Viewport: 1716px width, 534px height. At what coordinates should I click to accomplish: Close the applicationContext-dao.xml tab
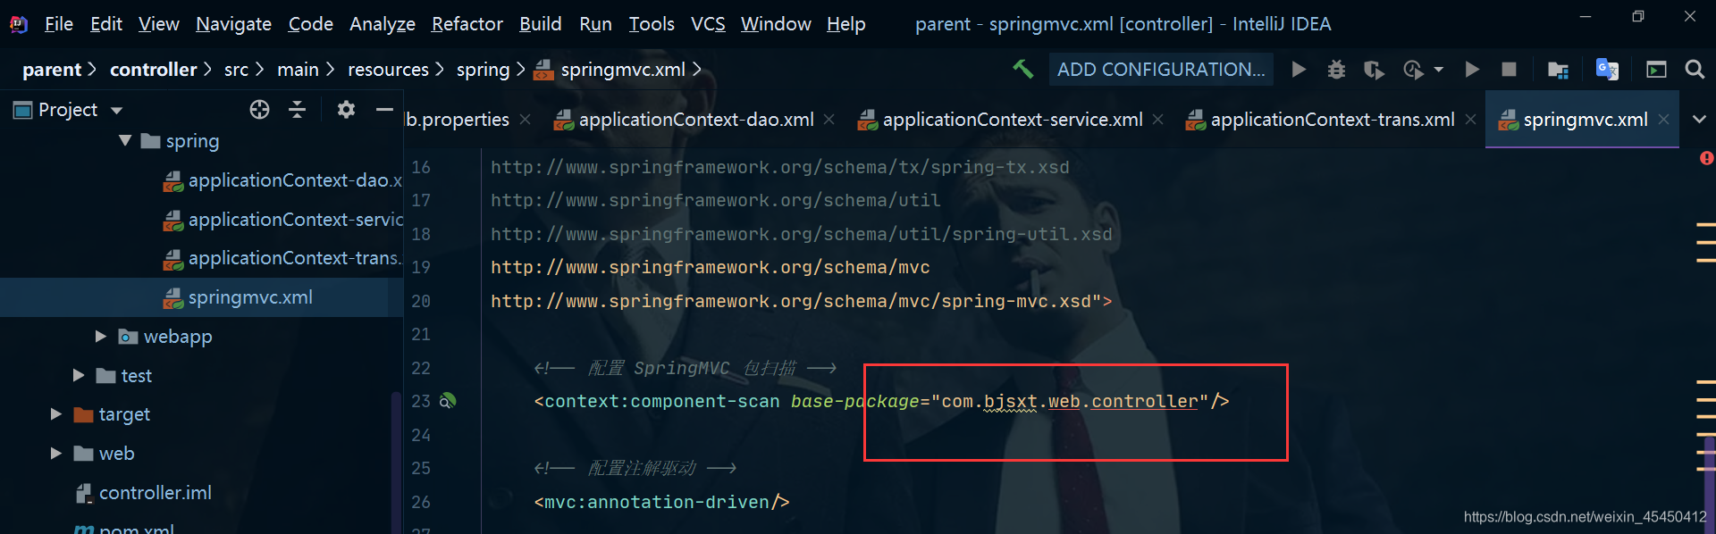click(x=829, y=120)
